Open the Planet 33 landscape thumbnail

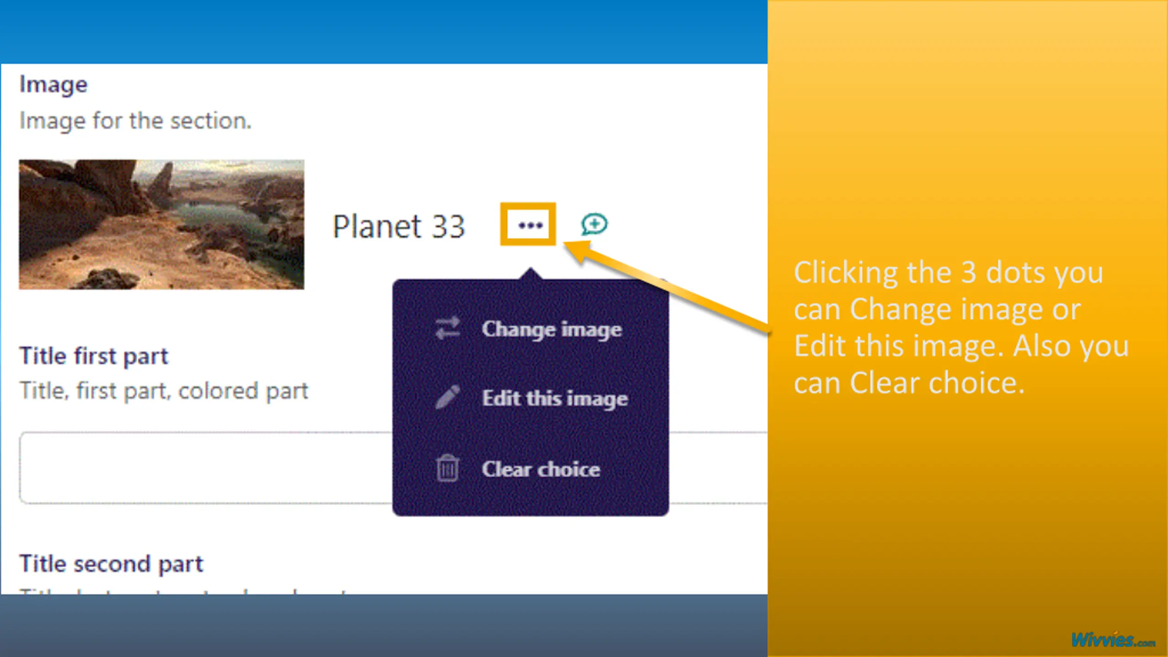(162, 224)
